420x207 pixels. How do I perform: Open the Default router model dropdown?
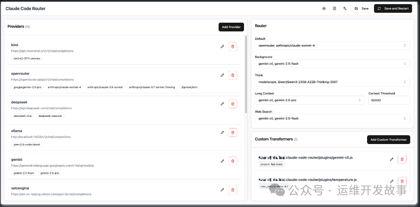pyautogui.click(x=332, y=45)
